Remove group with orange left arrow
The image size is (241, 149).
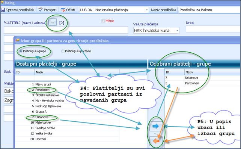[156, 141]
